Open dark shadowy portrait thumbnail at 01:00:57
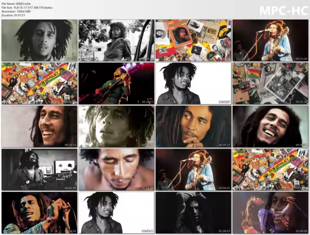 pos(193,213)
